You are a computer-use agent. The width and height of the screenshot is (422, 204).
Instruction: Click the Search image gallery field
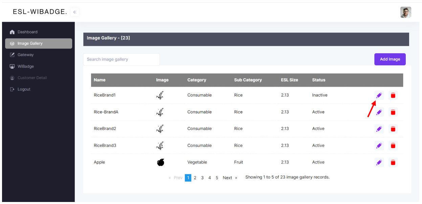(121, 59)
